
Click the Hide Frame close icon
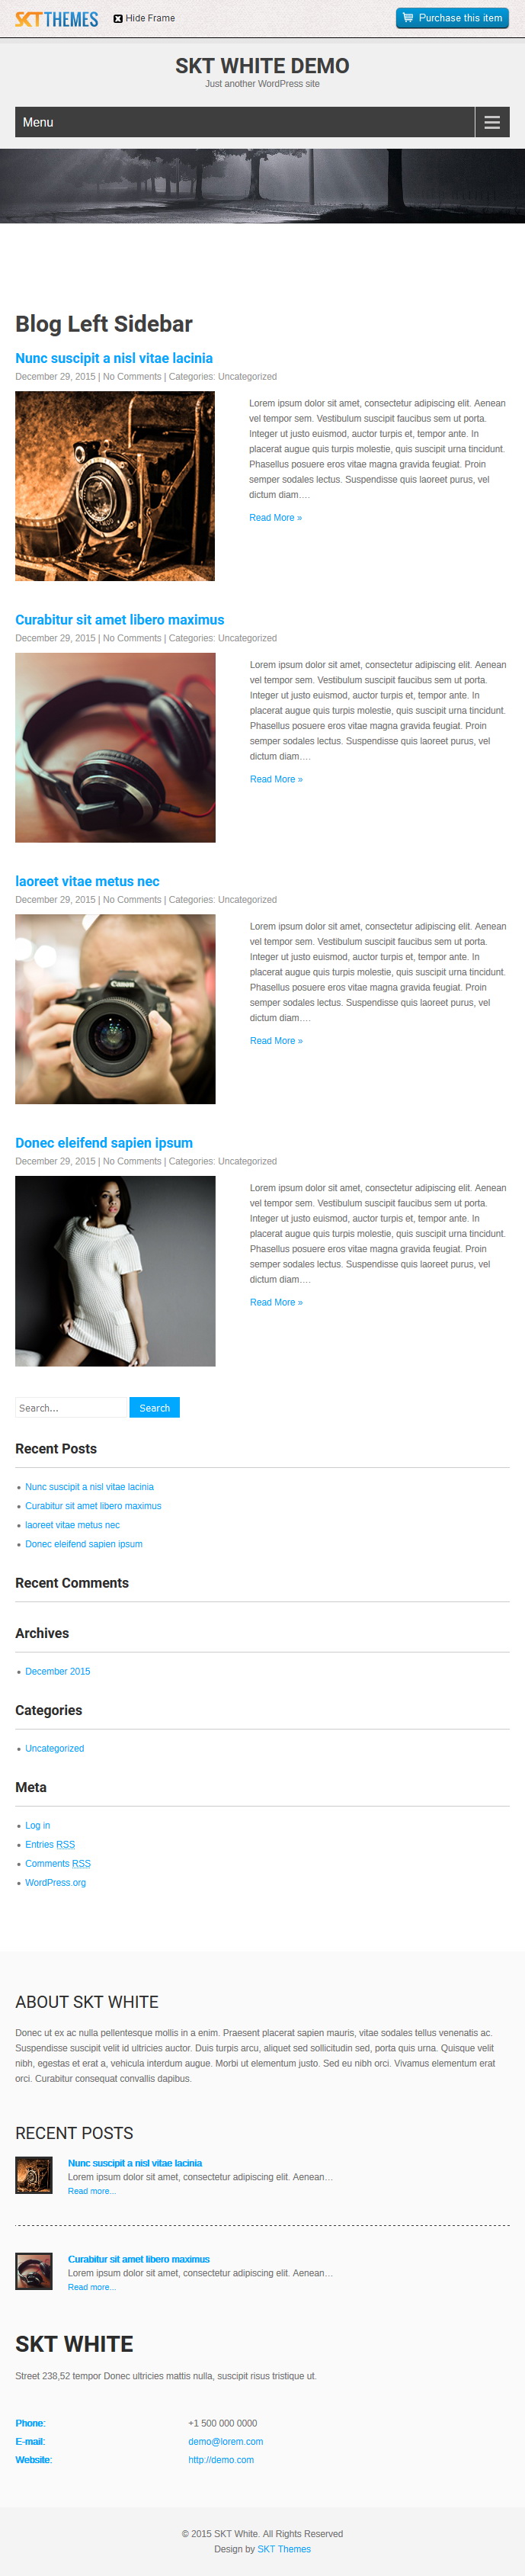[118, 18]
